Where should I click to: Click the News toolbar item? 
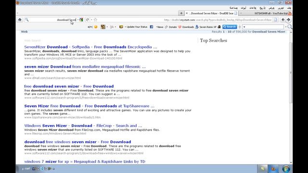pos(160,27)
